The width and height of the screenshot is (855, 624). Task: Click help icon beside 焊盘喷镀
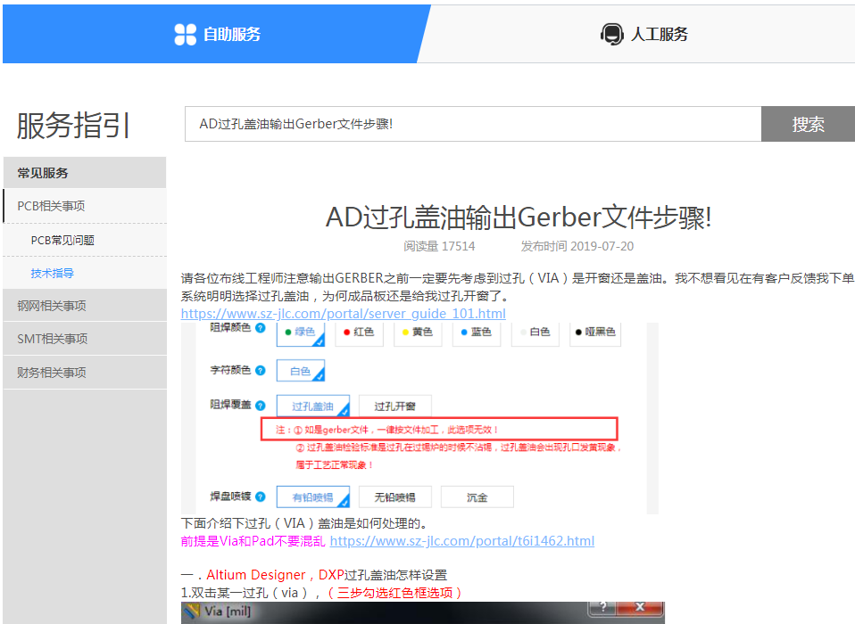coord(261,495)
